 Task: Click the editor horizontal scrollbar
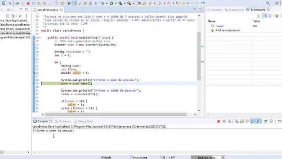(115, 114)
